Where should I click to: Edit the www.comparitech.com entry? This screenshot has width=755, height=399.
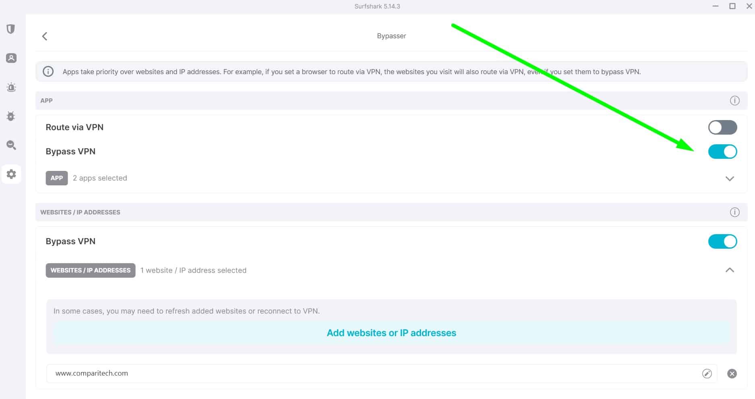707,374
